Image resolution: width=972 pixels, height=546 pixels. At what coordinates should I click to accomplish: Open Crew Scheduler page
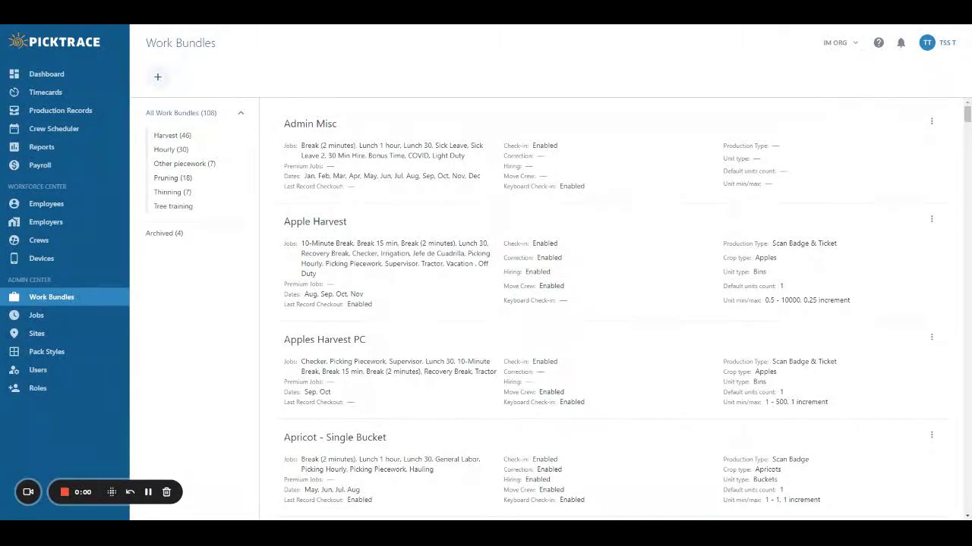point(54,129)
